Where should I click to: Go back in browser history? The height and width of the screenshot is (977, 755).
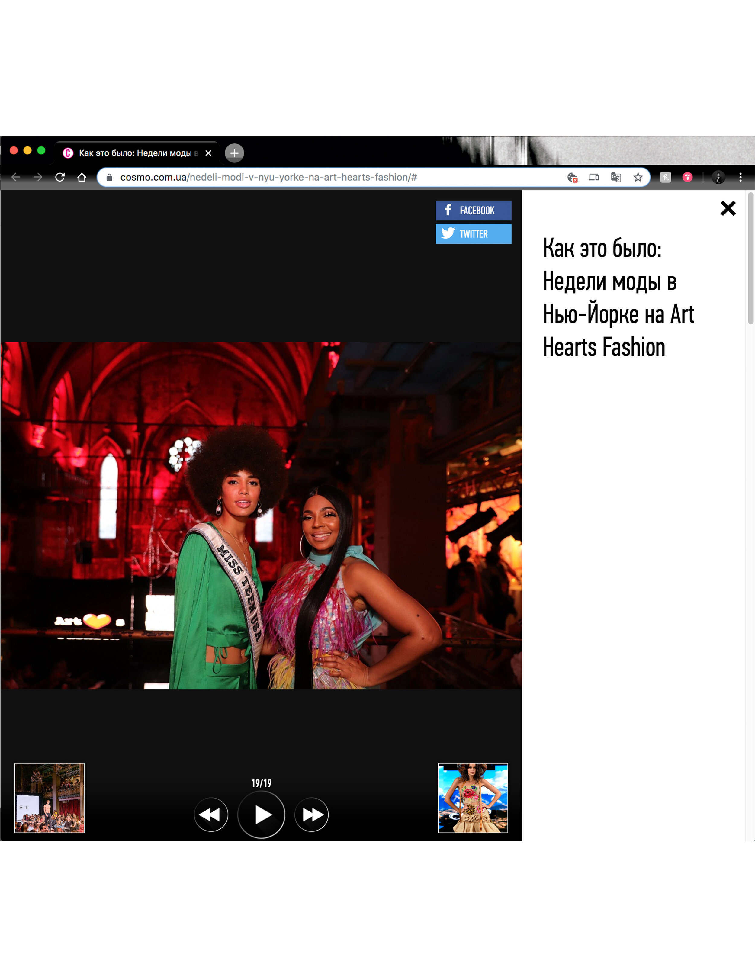point(16,177)
